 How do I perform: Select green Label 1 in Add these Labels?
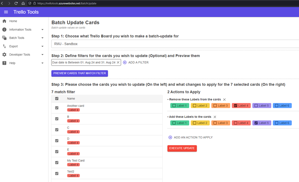coord(180,123)
